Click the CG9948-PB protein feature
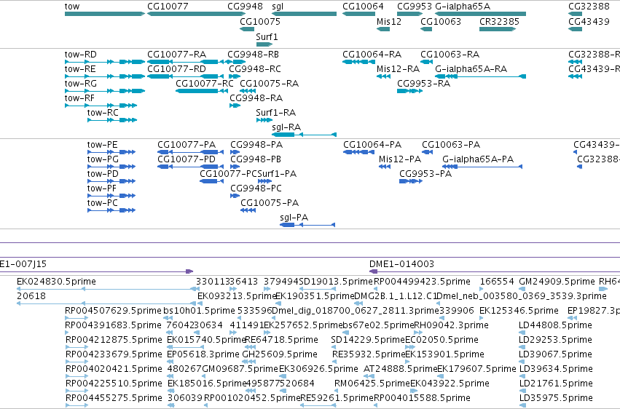This screenshot has height=409, width=620. (235, 167)
